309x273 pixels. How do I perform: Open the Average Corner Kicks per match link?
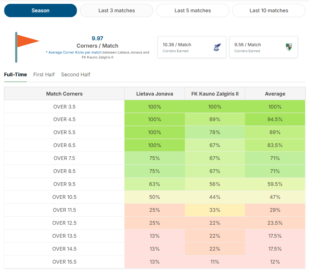pyautogui.click(x=75, y=52)
